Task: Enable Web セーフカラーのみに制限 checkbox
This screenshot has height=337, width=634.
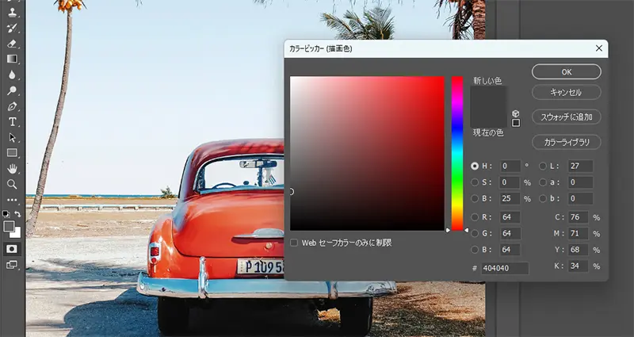Action: (294, 243)
